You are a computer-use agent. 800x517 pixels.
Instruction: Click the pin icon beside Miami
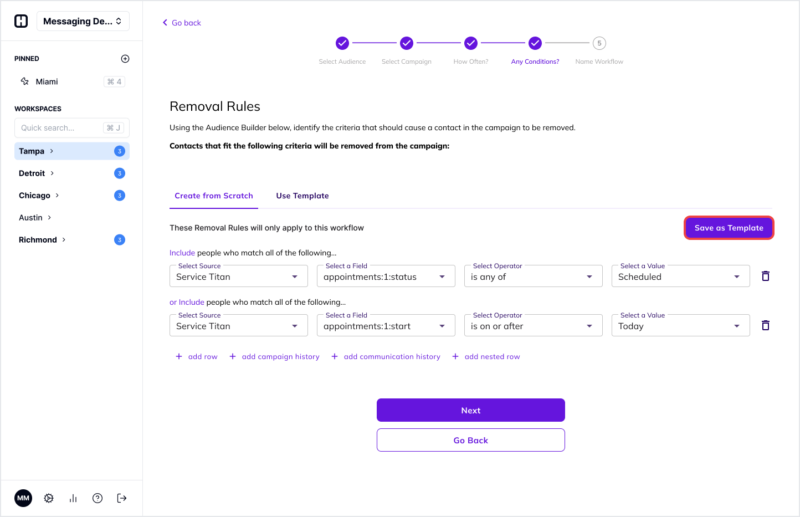24,81
